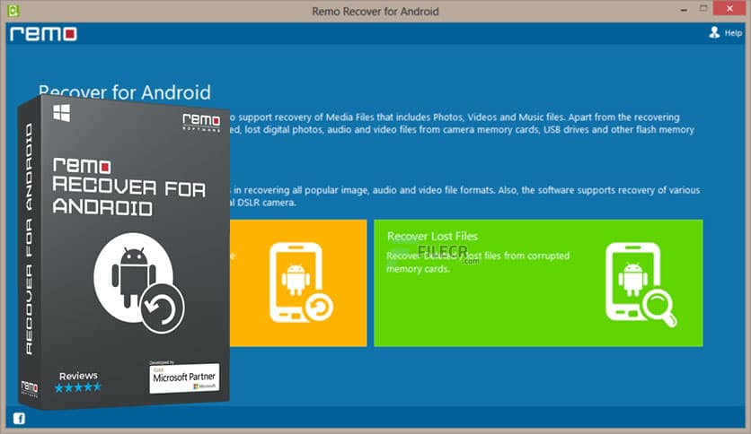The height and width of the screenshot is (434, 751).
Task: Close the Remo Recover window
Action: click(729, 9)
